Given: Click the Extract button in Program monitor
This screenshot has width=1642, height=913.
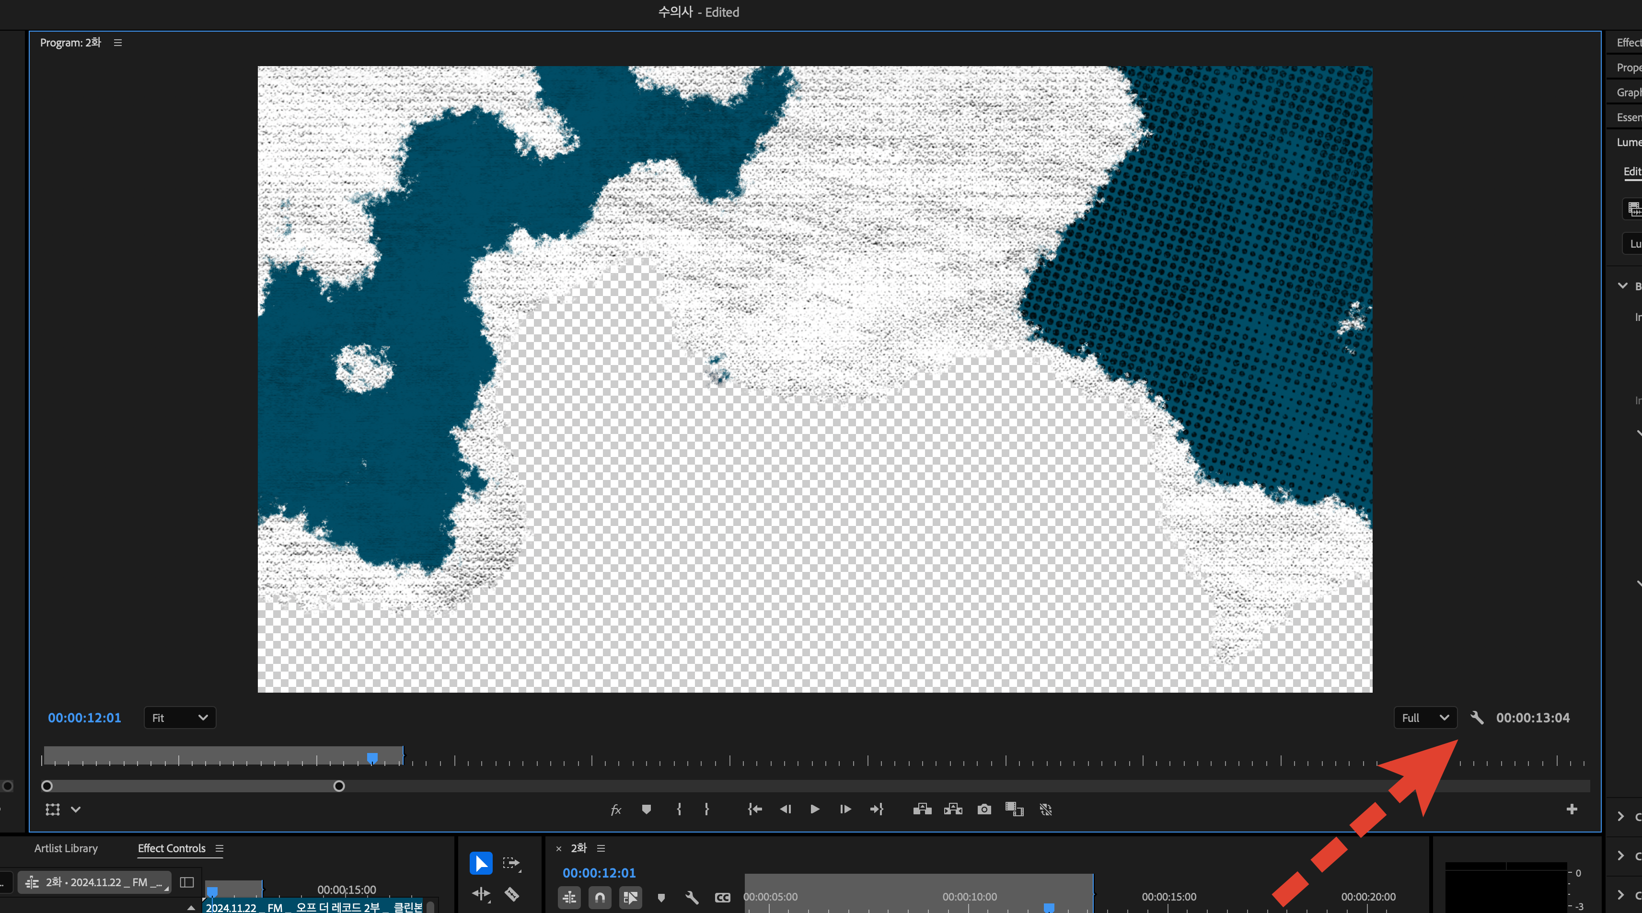Looking at the screenshot, I should (x=953, y=809).
